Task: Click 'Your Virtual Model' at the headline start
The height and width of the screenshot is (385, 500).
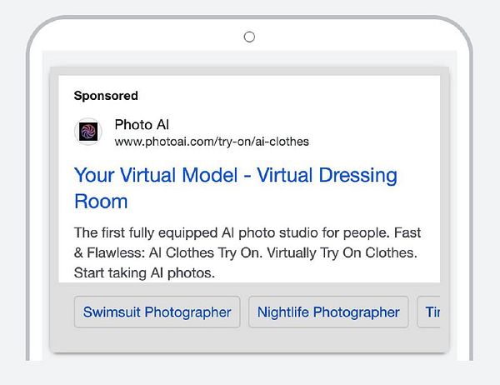Action: (x=156, y=176)
